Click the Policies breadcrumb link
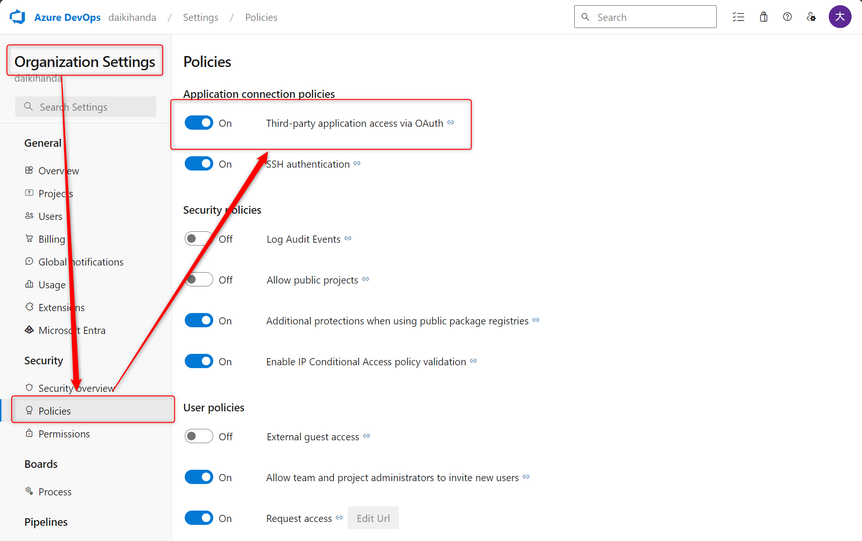Screen dimensions: 862x541 [261, 18]
